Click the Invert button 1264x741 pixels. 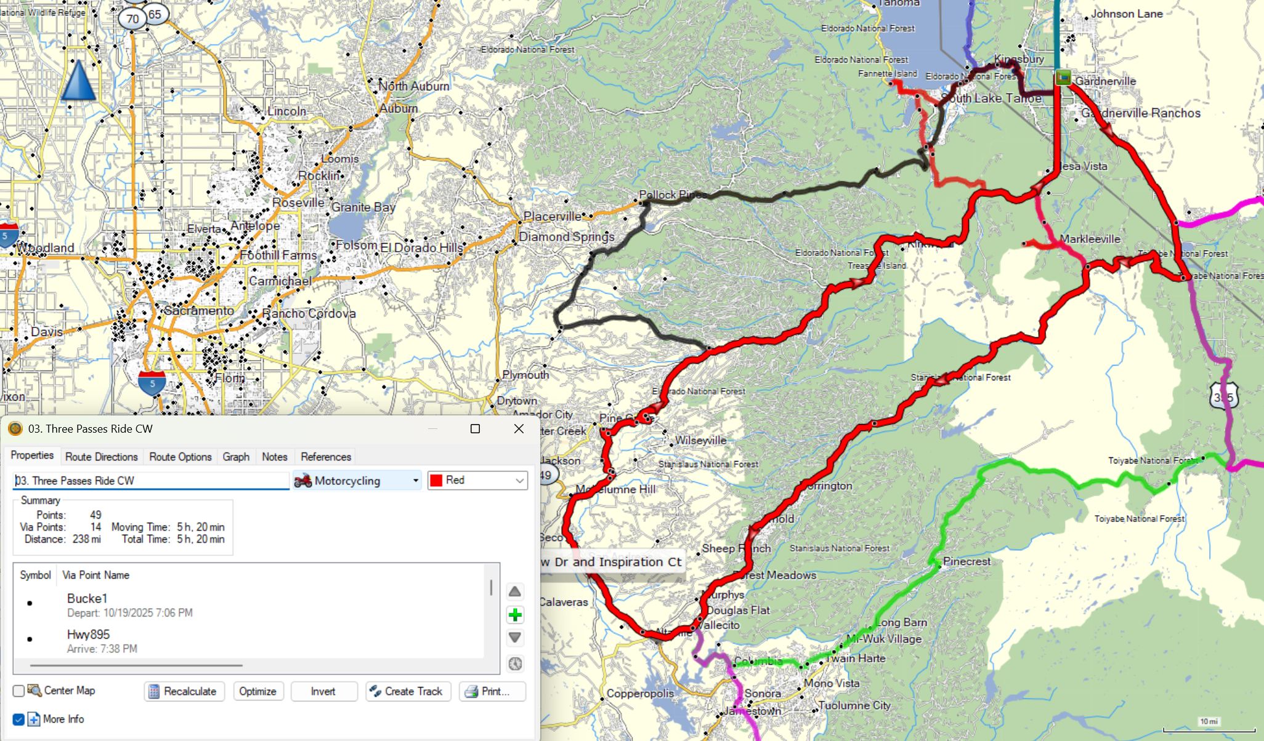(323, 691)
